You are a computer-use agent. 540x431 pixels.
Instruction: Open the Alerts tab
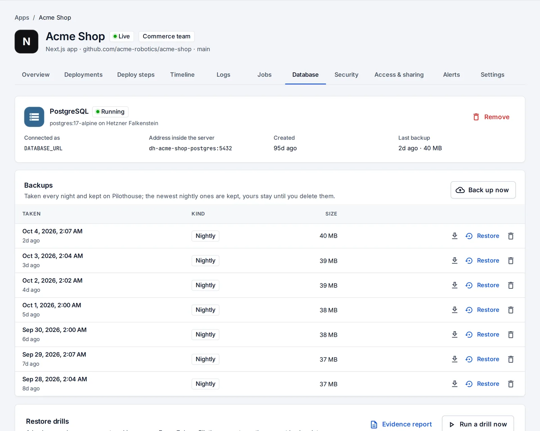pyautogui.click(x=451, y=75)
